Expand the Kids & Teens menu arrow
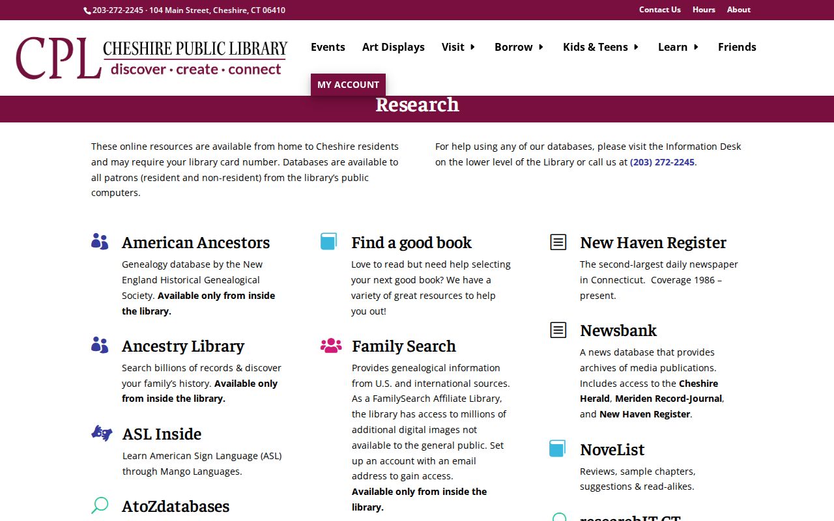834x521 pixels. 636,47
